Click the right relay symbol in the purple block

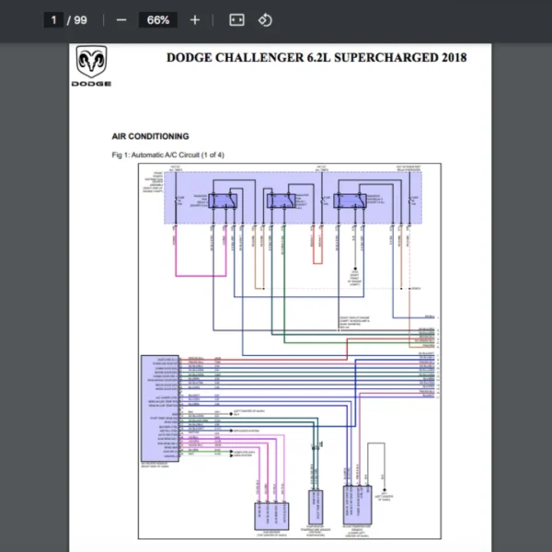[x=349, y=200]
